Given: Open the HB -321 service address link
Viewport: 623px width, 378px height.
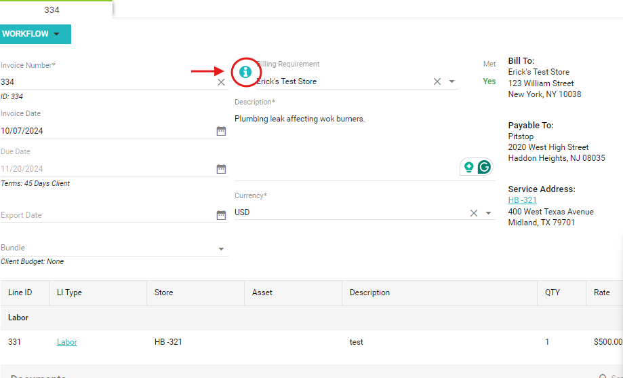Looking at the screenshot, I should coord(522,200).
